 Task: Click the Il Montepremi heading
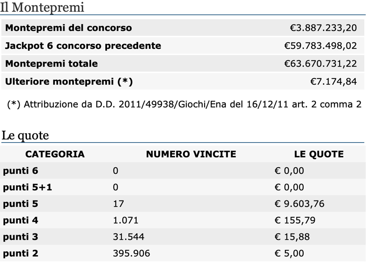[42, 7]
